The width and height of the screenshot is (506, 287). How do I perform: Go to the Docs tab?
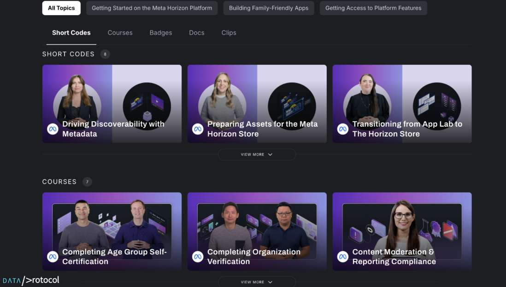(x=196, y=33)
